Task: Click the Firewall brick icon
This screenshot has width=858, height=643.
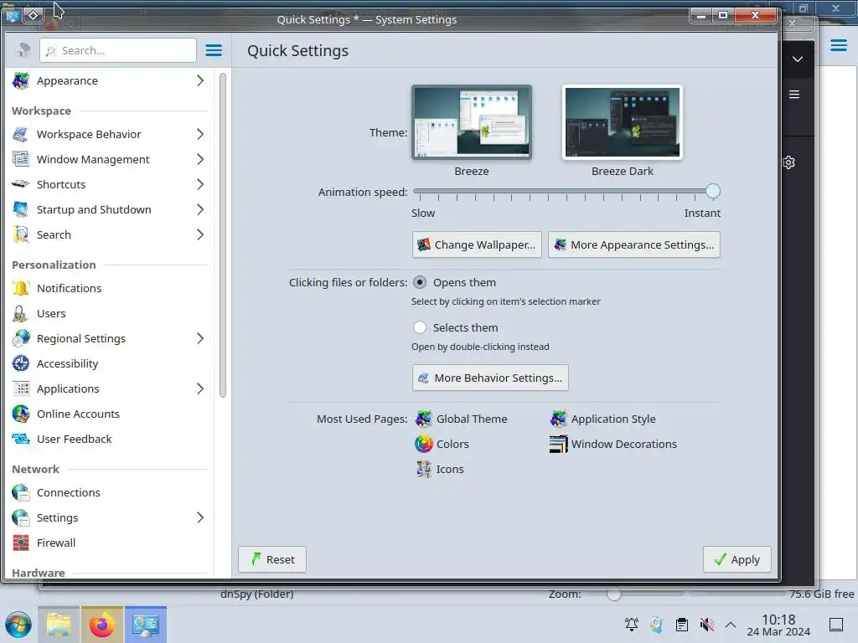Action: point(21,543)
